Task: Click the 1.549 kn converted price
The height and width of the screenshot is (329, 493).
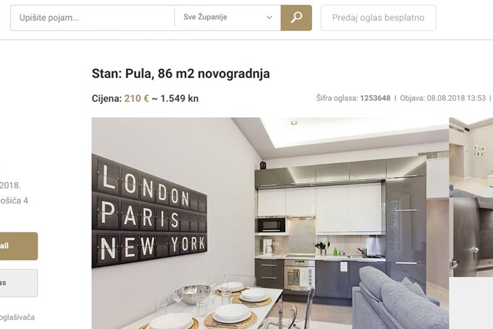Action: [180, 99]
